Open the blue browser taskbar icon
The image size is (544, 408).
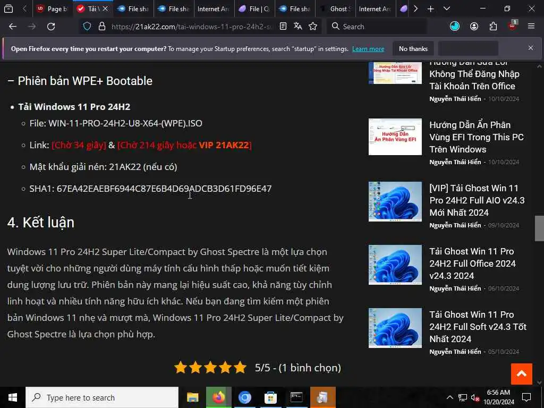tap(244, 397)
